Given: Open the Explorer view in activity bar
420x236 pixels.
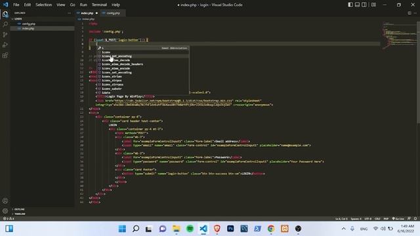Looking at the screenshot, I should tap(5, 14).
